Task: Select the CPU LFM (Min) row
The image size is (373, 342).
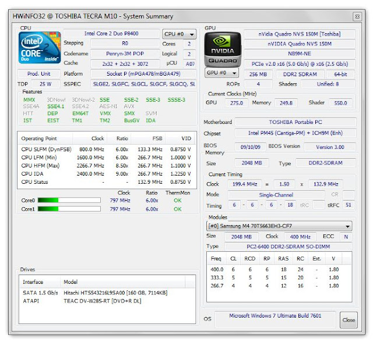Action: [107, 158]
